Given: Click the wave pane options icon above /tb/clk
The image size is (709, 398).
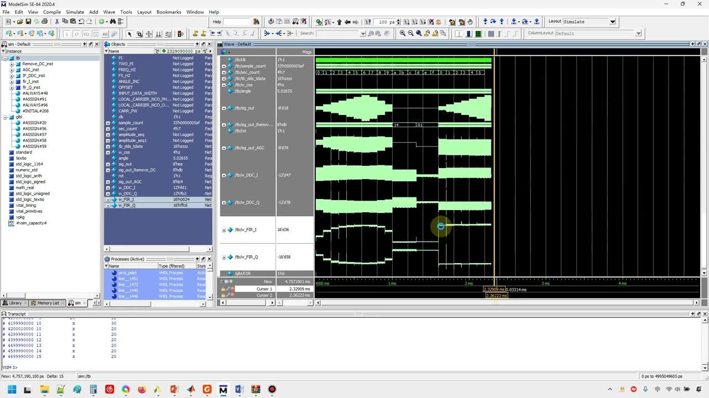Looking at the screenshot, I should tap(225, 52).
